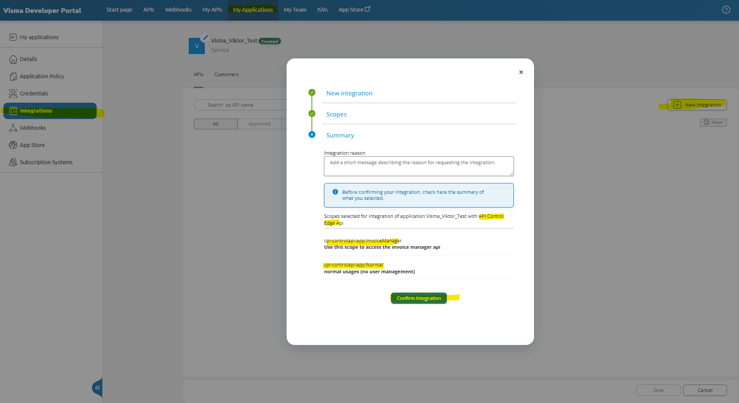Open the help question mark icon
The image size is (739, 403).
click(726, 10)
